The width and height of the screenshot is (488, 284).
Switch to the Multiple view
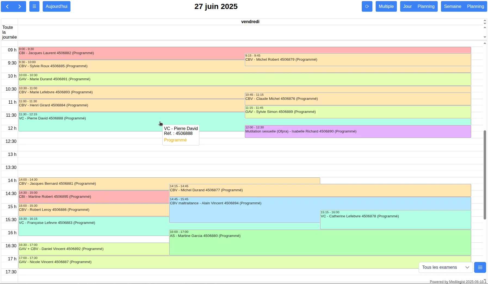[386, 7]
